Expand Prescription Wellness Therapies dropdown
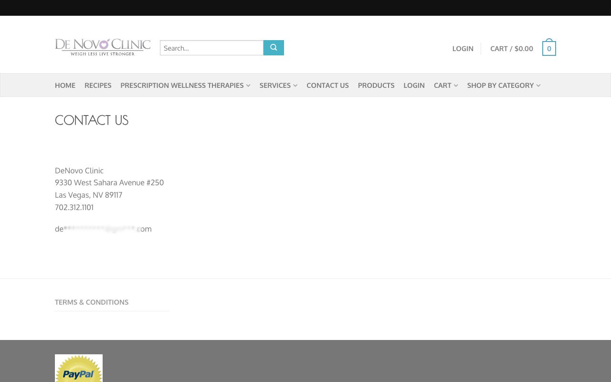 [185, 85]
